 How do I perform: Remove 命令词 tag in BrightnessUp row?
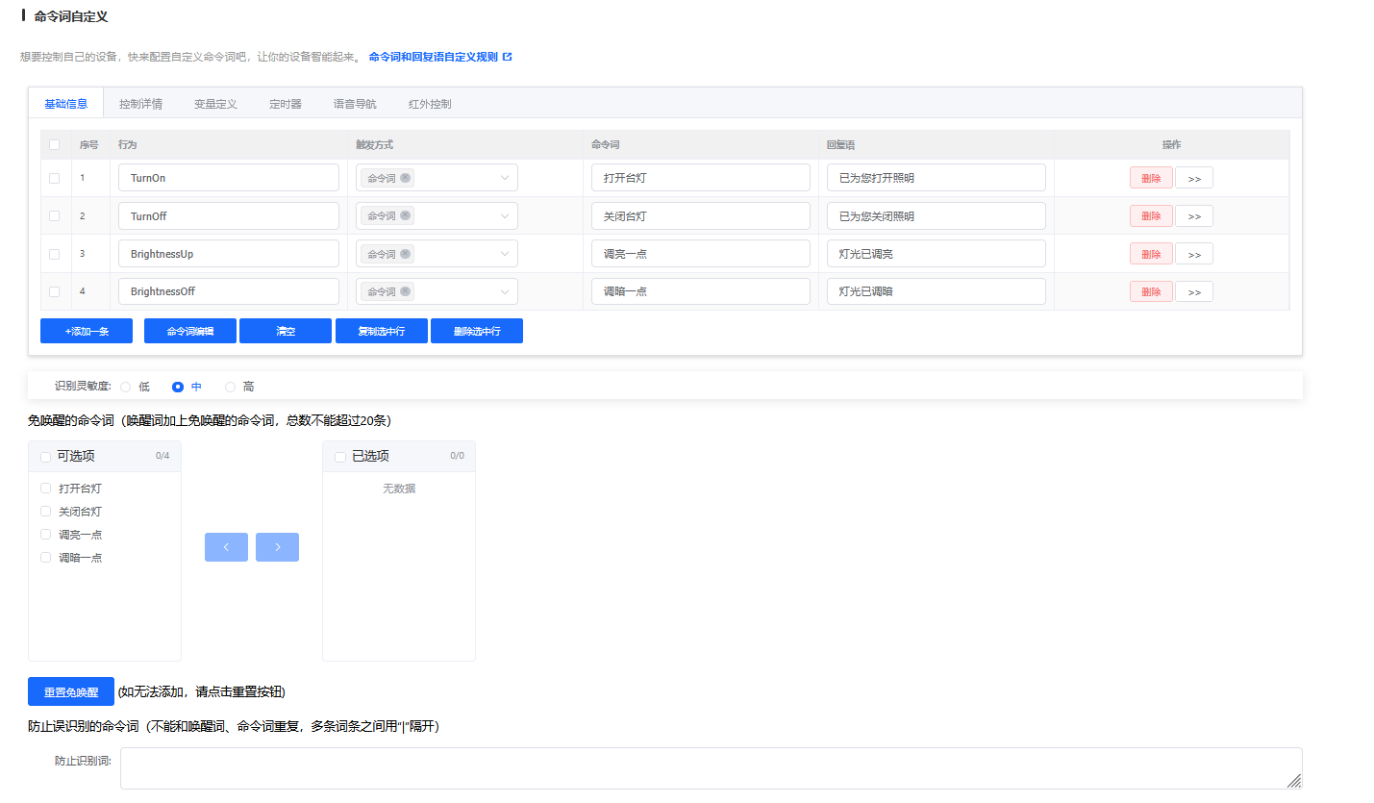[406, 254]
